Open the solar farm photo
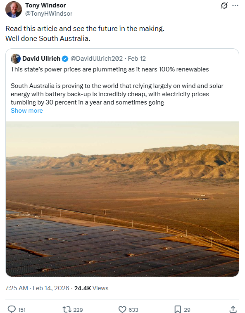 tap(122, 199)
